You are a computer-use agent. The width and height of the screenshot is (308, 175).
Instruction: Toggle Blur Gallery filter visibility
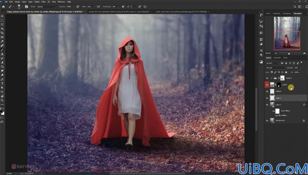277,115
